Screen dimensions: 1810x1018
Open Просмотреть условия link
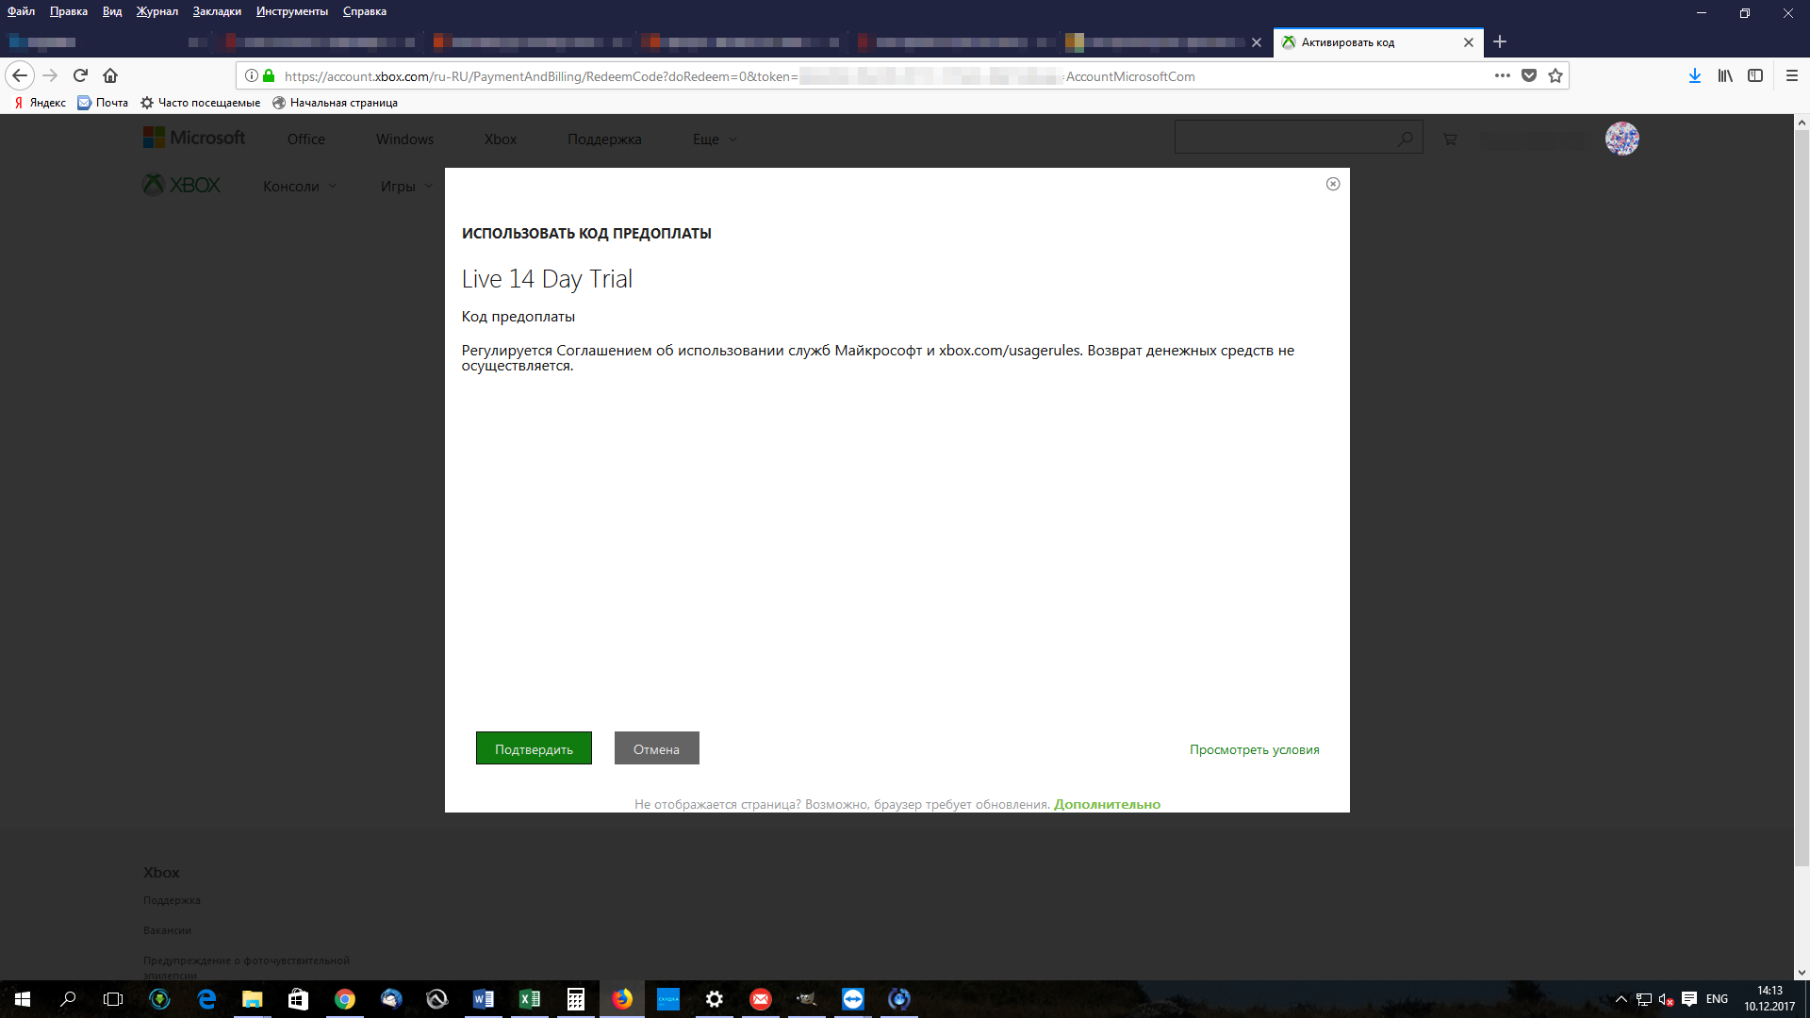coord(1254,749)
